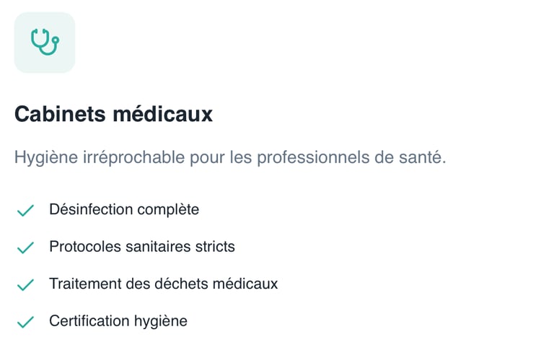
Task: Select the Protocoles sanitaires stricts item
Action: click(142, 247)
